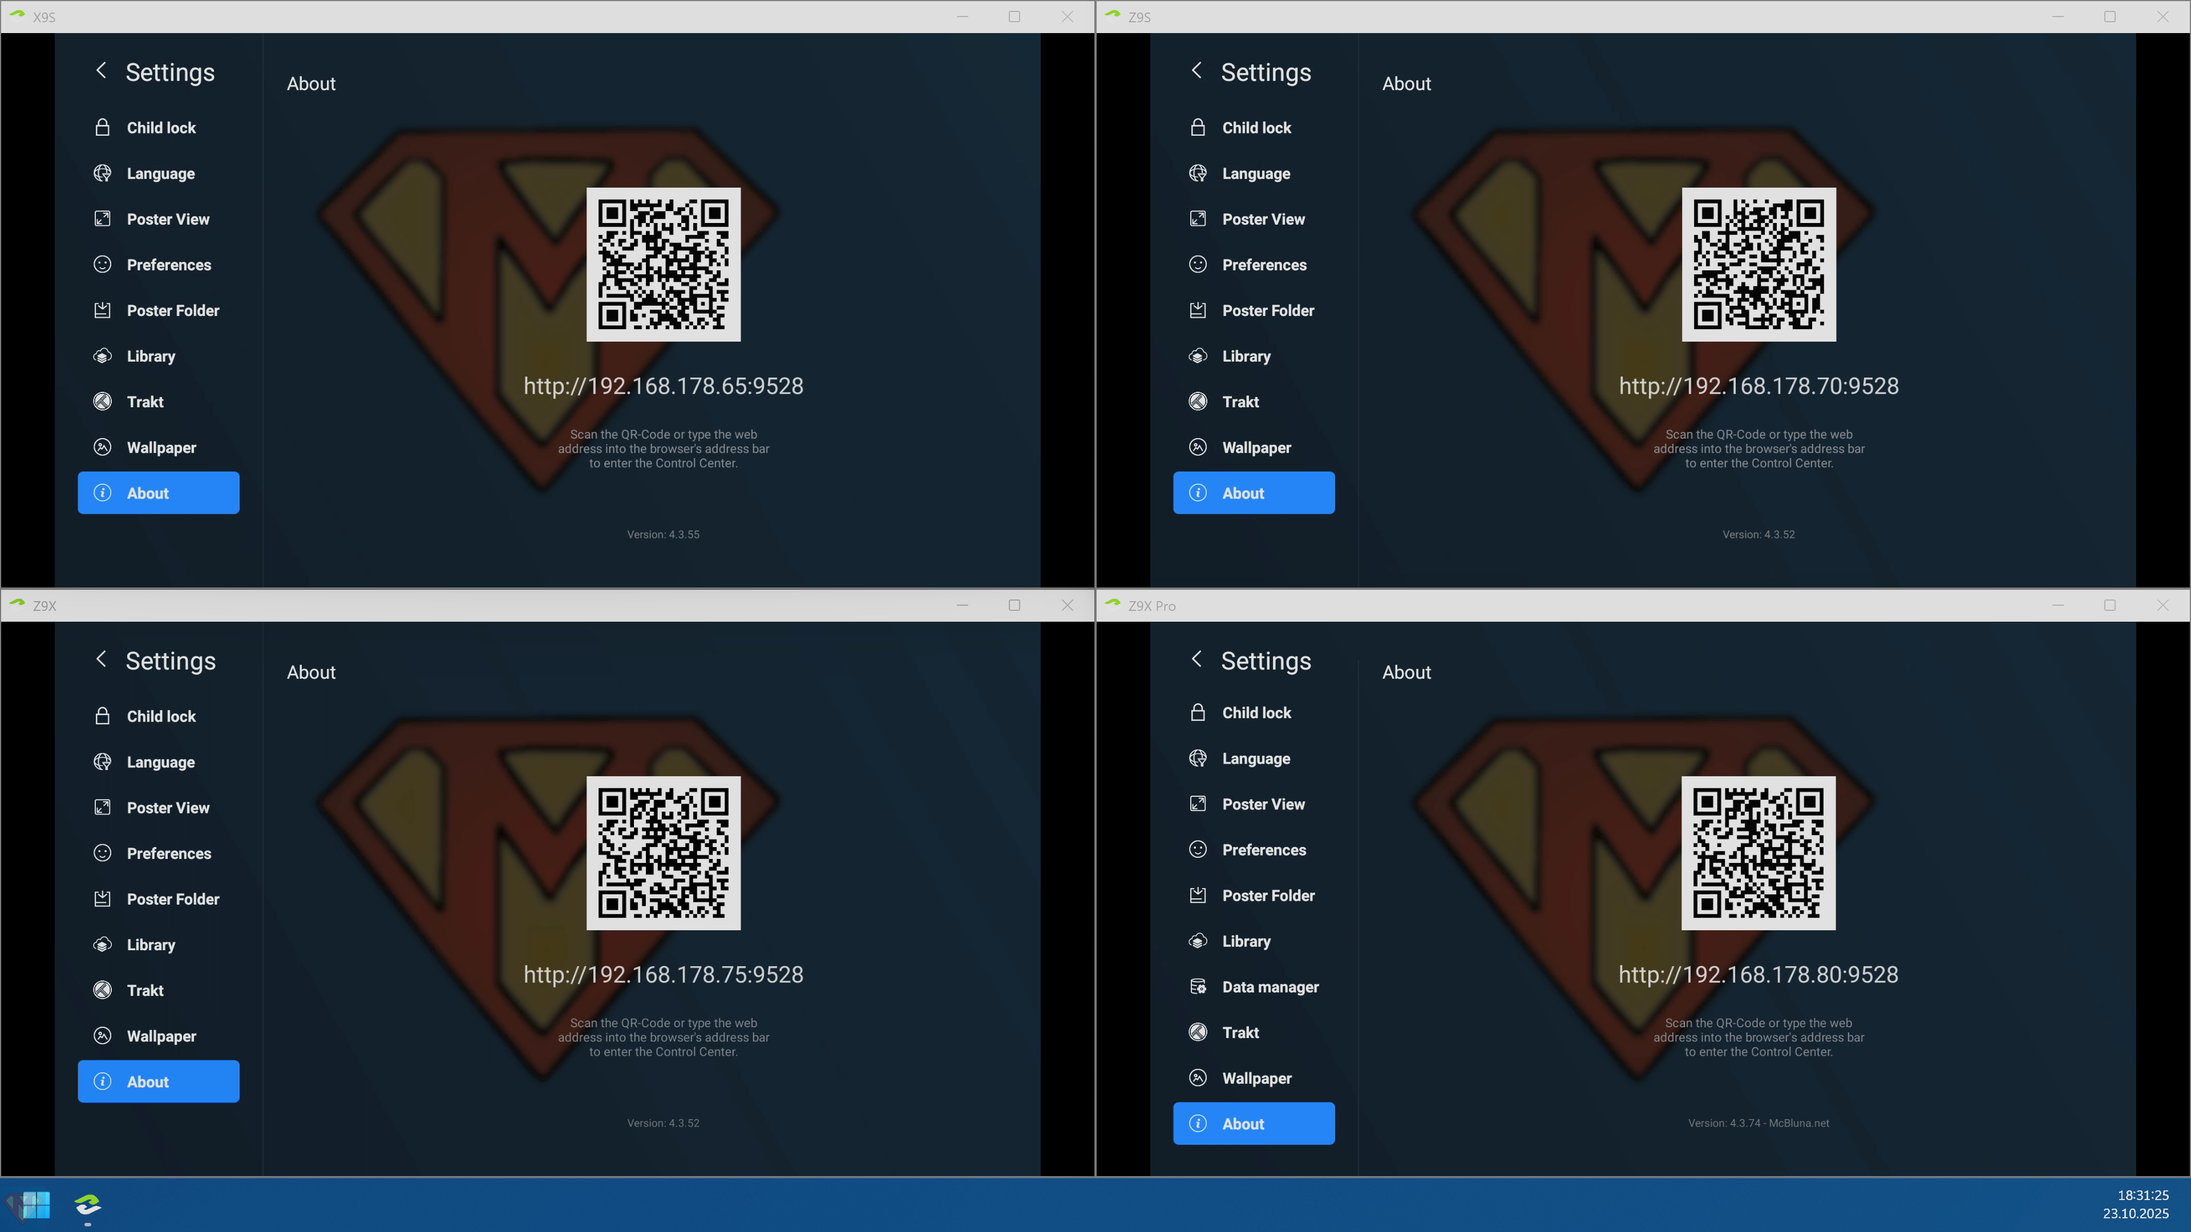
Task: Click Poster Folder icon in Z9X Pro window
Action: tap(1198, 895)
